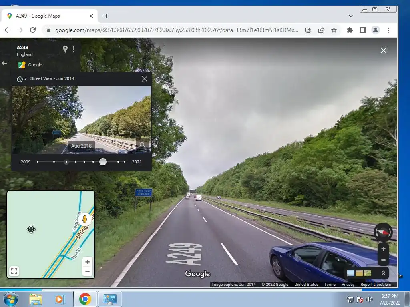This screenshot has height=307, width=410.
Task: Click the location pin icon for A249
Action: click(x=65, y=49)
